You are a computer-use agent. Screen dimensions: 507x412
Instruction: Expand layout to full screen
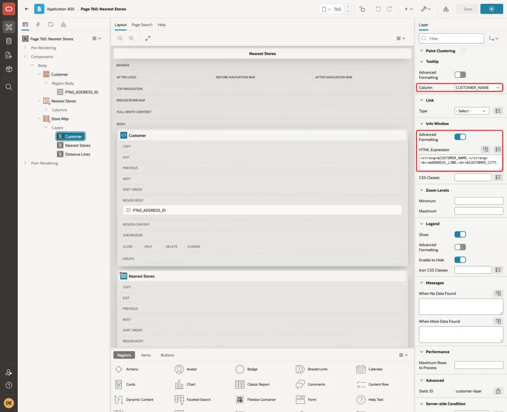click(x=148, y=39)
